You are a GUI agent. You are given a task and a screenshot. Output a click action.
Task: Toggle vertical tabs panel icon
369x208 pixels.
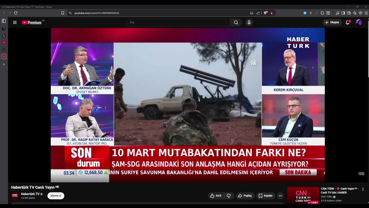coord(4,21)
